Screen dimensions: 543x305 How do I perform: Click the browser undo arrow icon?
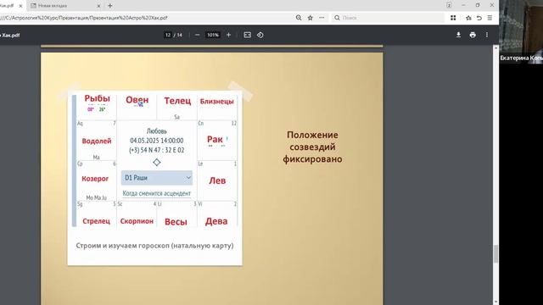pyautogui.click(x=479, y=18)
